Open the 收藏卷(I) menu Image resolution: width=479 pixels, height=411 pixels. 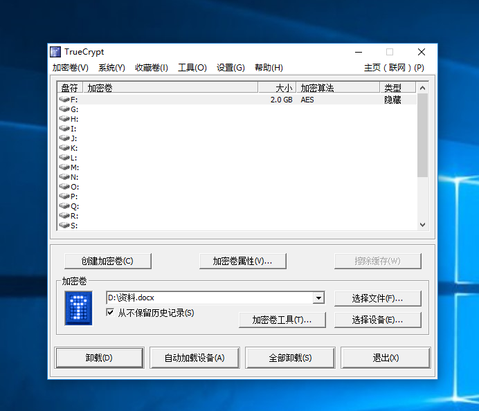152,68
